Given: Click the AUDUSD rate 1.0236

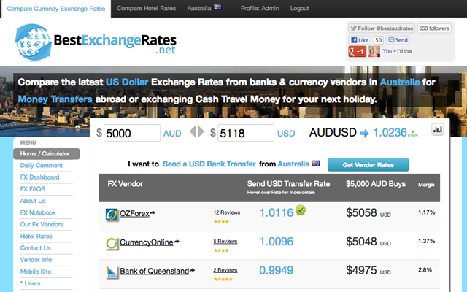Looking at the screenshot, I should click(390, 133).
